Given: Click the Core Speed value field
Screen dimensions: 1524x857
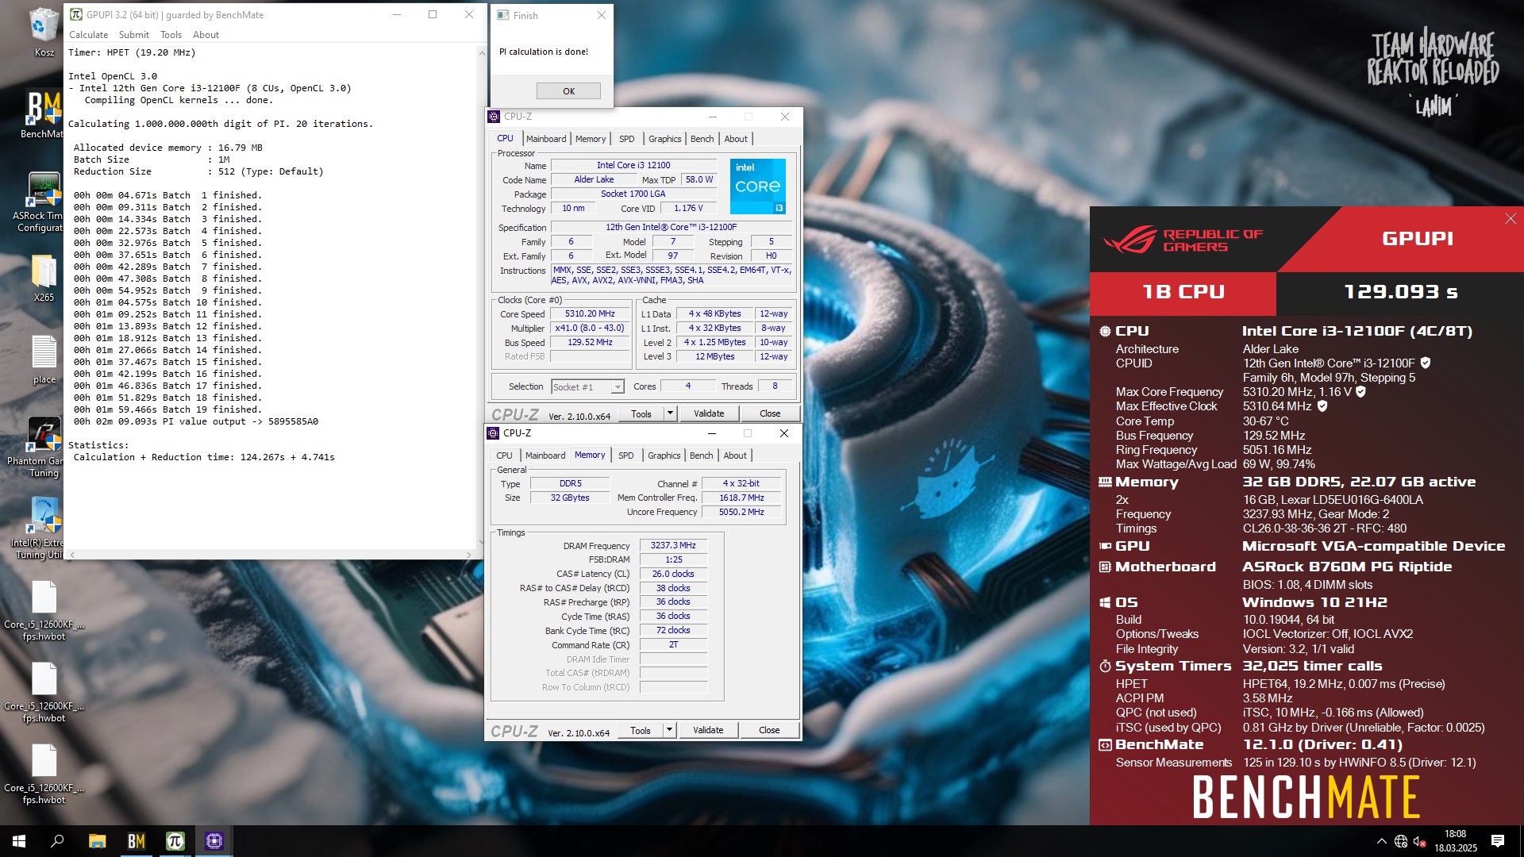Looking at the screenshot, I should [590, 314].
